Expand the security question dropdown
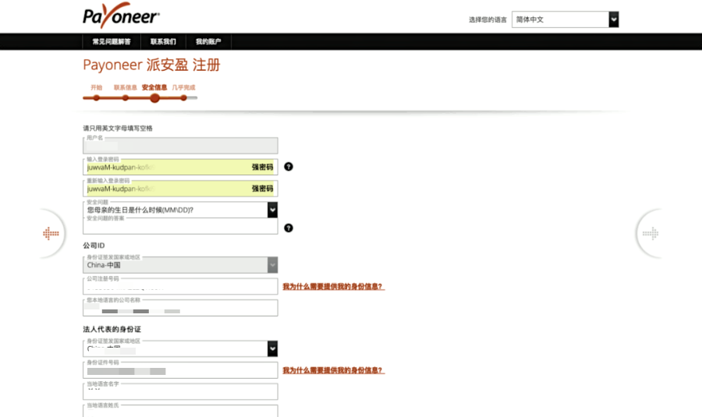Image resolution: width=702 pixels, height=417 pixels. click(272, 210)
